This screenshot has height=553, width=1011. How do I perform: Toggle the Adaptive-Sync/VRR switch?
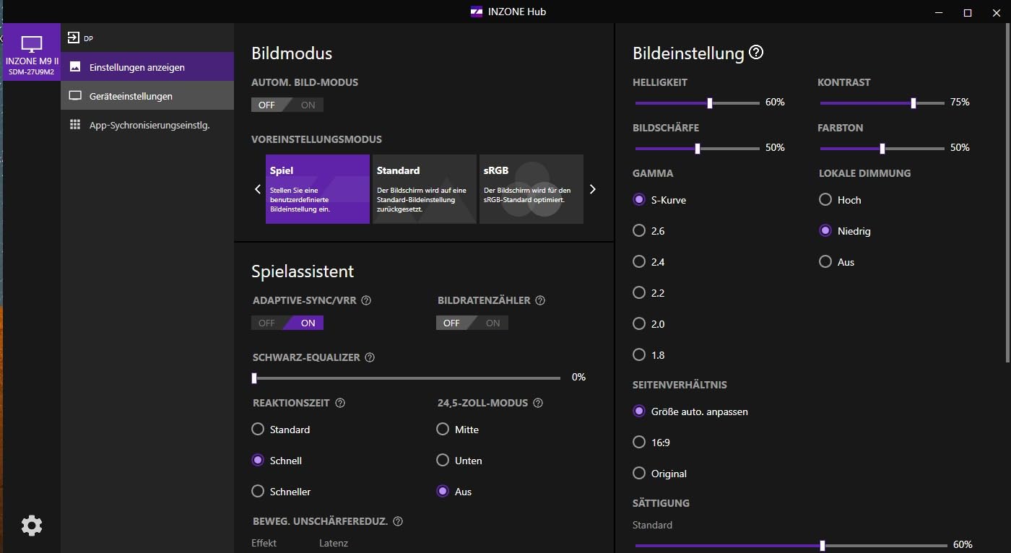pos(287,323)
